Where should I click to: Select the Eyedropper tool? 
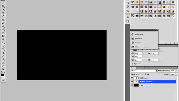(3, 16)
